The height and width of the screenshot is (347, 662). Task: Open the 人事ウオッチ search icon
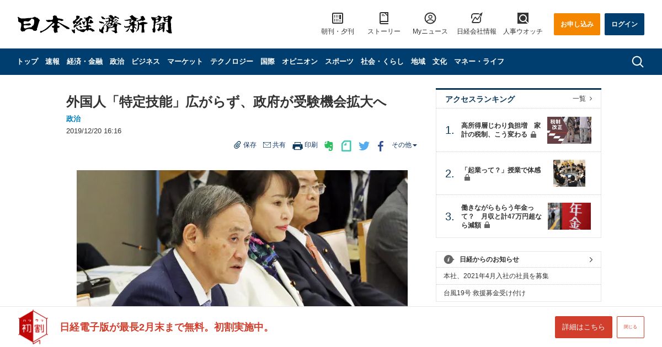(x=523, y=18)
